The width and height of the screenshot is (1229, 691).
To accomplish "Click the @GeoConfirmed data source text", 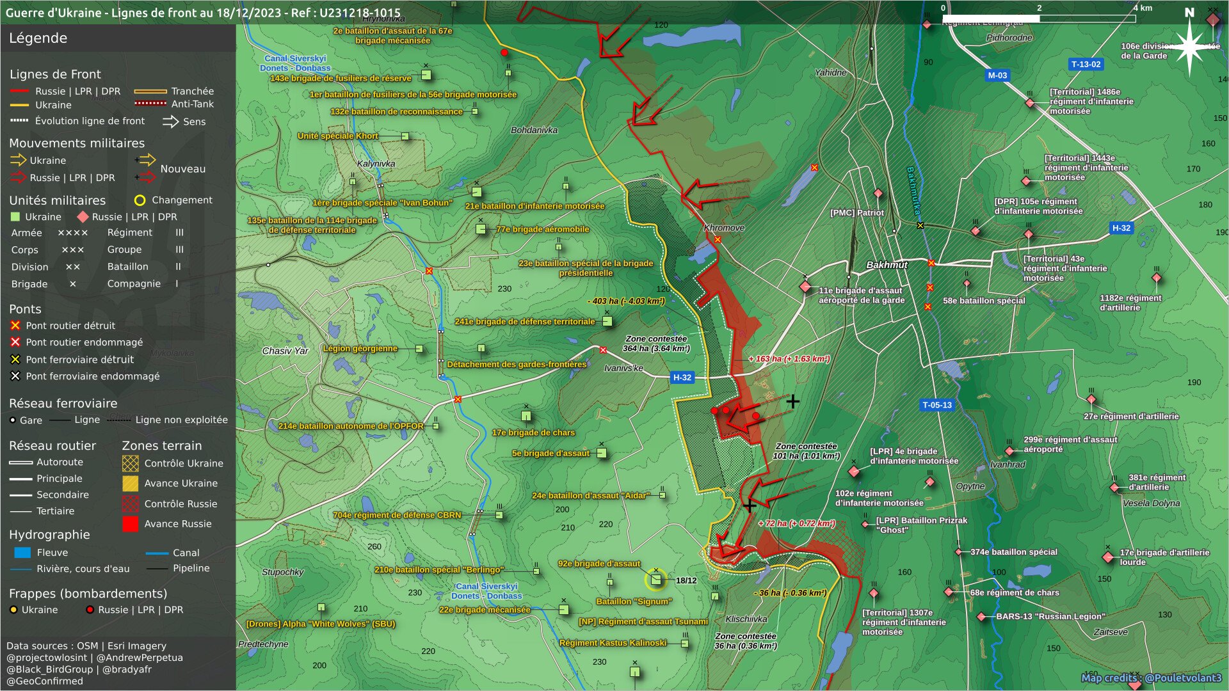I will tap(45, 681).
